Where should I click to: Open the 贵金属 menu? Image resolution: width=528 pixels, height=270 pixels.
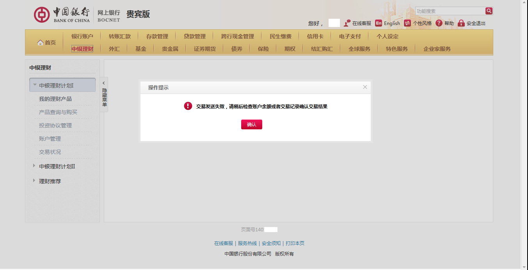point(170,49)
